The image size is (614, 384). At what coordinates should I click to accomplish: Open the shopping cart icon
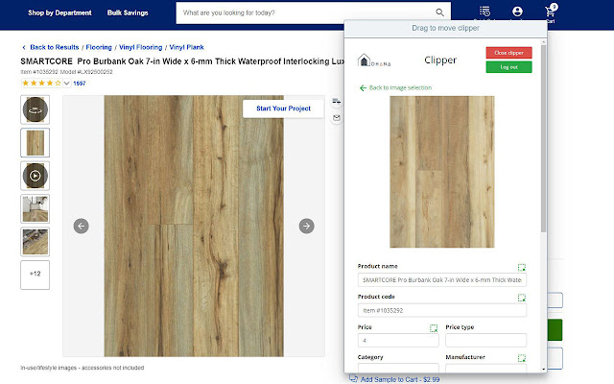click(x=551, y=12)
